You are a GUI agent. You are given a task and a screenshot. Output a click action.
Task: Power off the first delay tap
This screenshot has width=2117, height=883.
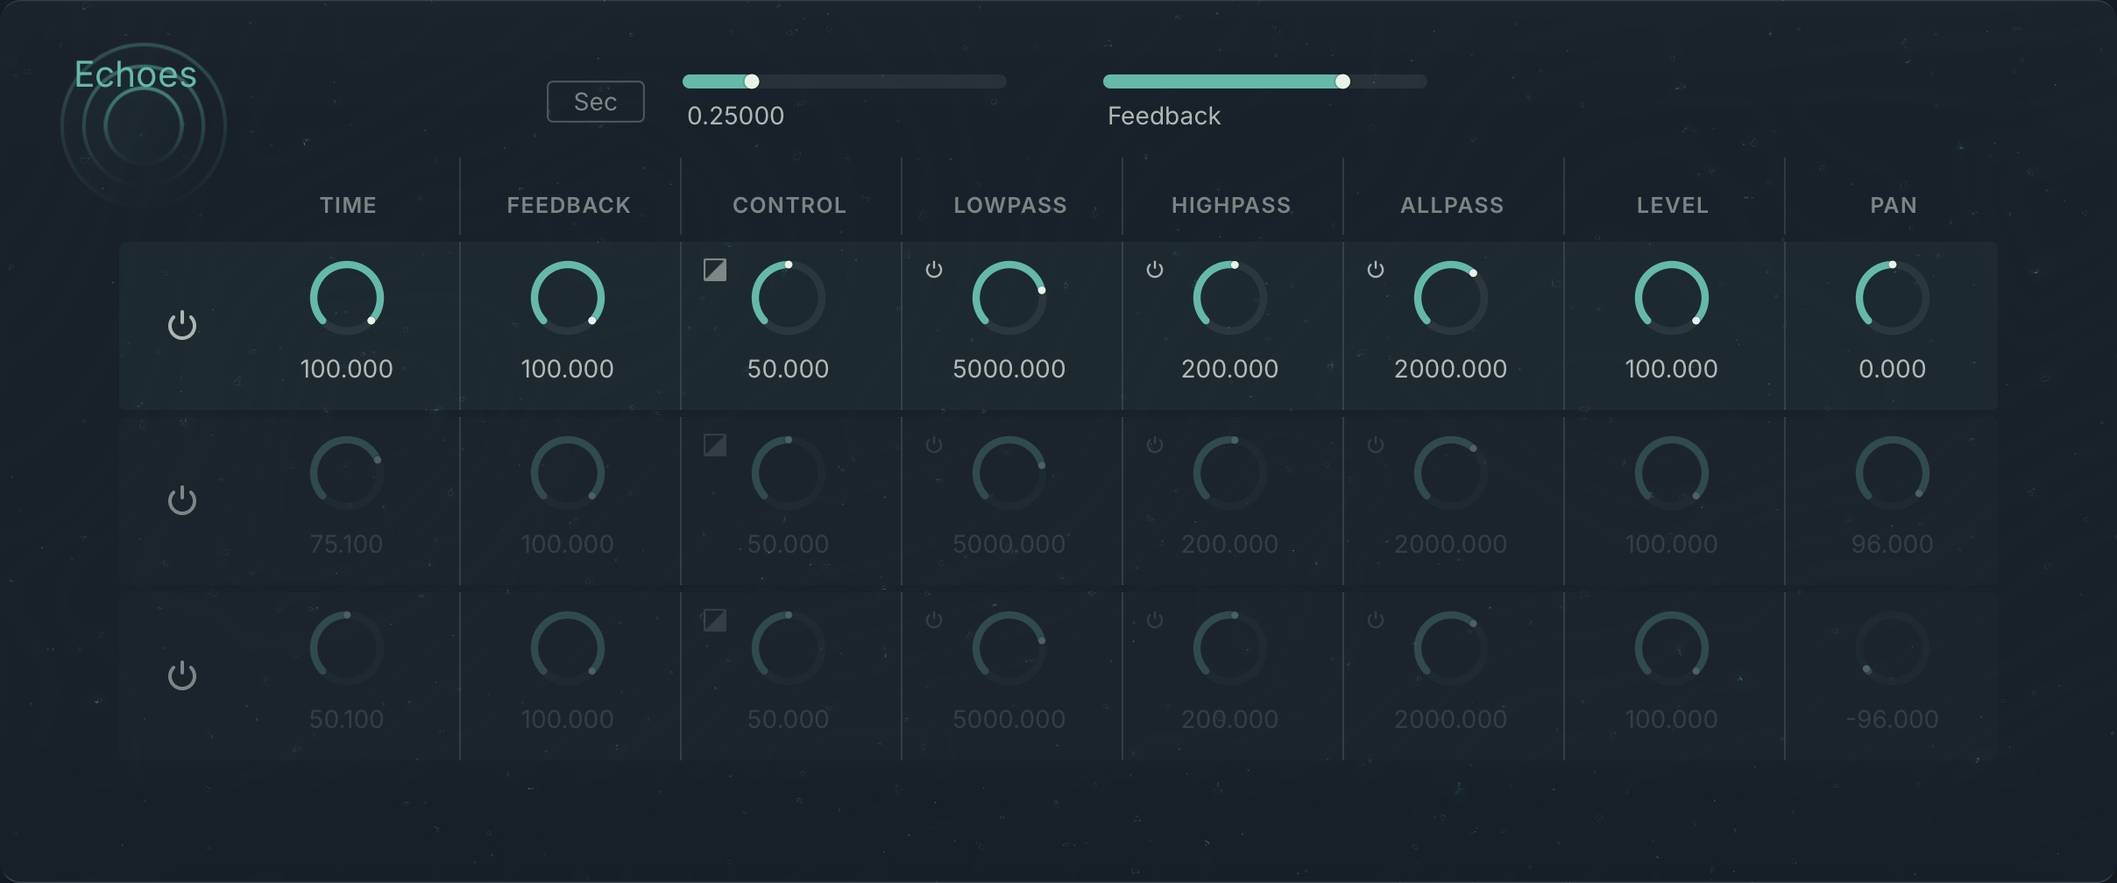click(182, 325)
